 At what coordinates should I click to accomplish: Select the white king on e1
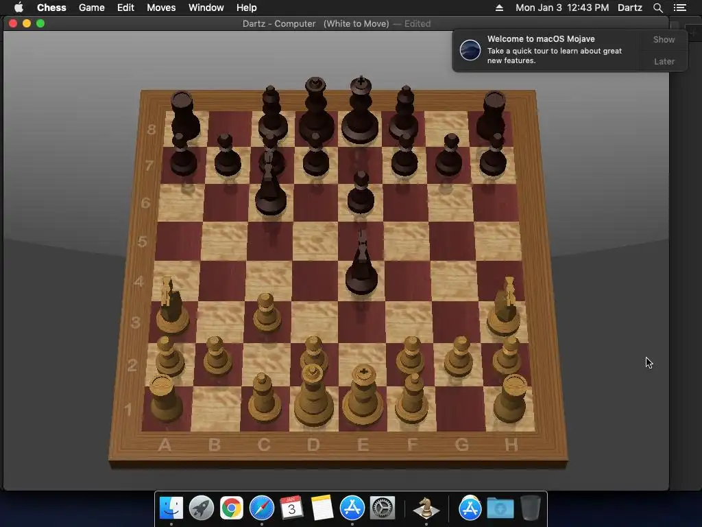(x=363, y=396)
